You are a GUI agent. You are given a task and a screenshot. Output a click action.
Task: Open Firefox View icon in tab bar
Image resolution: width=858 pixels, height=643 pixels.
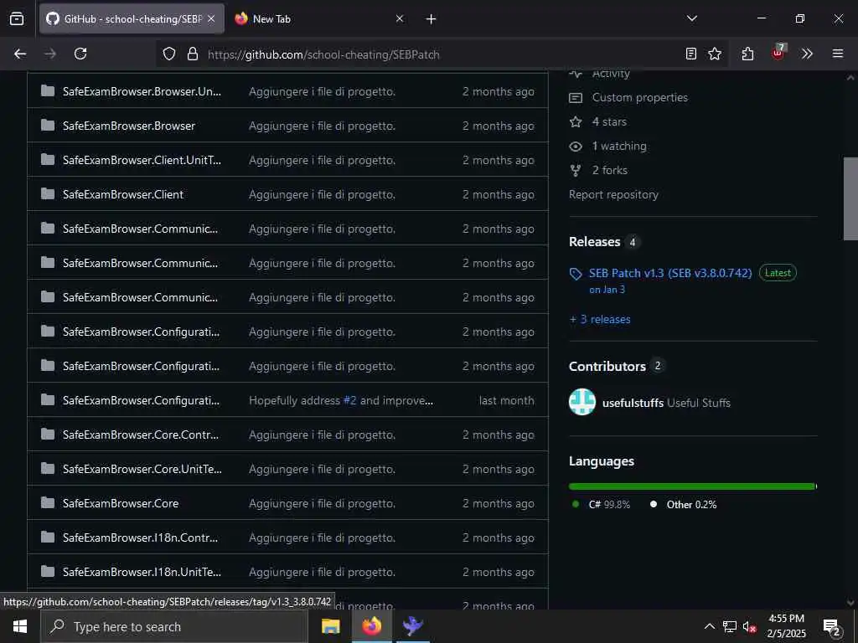coord(17,19)
